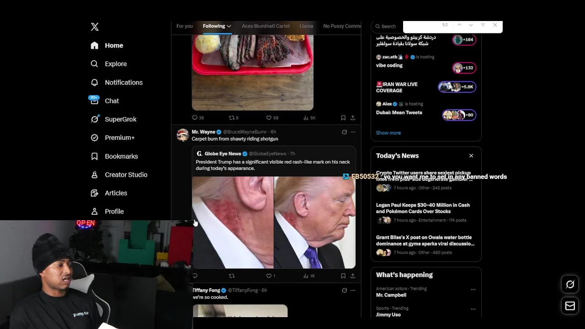Open more options on Mr. Wayne's post
The image size is (585, 329).
click(353, 132)
